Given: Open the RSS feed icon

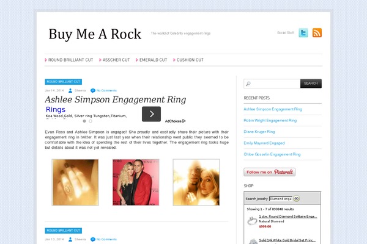Looking at the screenshot, I should [x=317, y=33].
